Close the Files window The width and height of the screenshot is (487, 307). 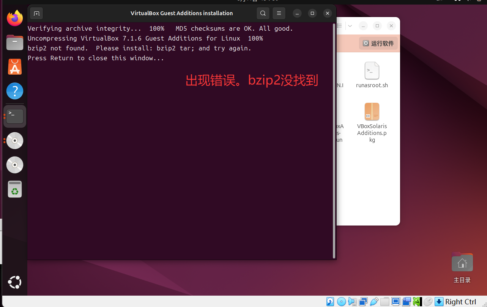coord(391,26)
